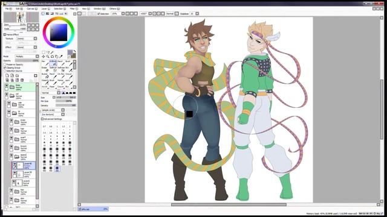Screen dimensions: 387x217
Task: Choose the Pencil tool in the first tool row
Action: coord(61,63)
